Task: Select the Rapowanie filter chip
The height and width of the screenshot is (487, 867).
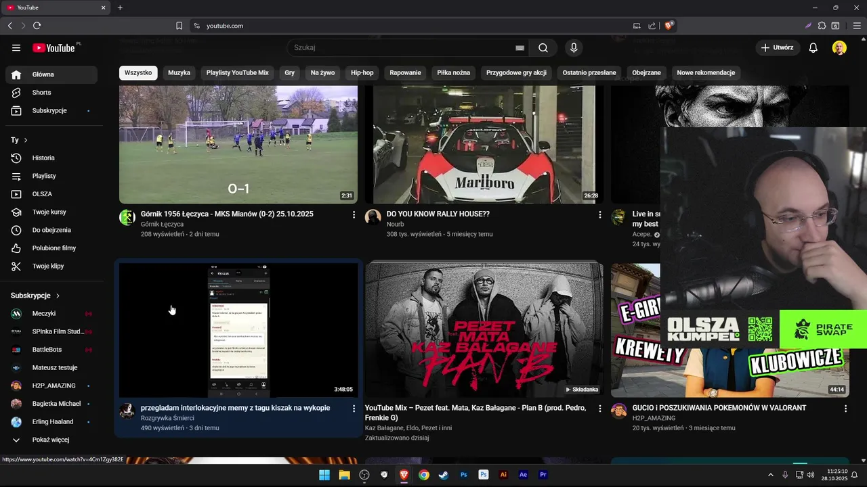Action: (406, 72)
